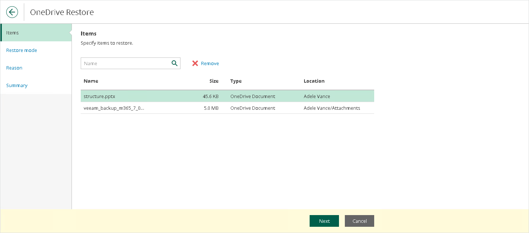529x233 pixels.
Task: Click OneDrive Document type for veeam_backup row
Action: coord(253,108)
